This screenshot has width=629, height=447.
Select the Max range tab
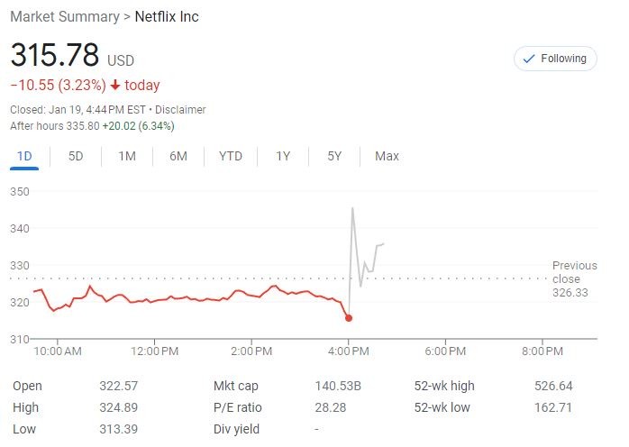coord(387,156)
